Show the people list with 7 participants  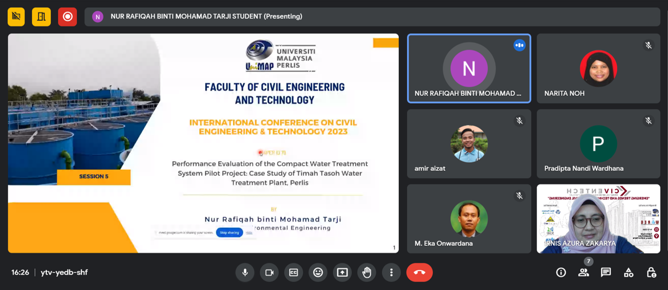(x=583, y=272)
